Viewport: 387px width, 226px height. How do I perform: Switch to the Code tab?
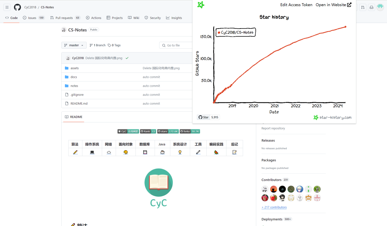[11, 18]
